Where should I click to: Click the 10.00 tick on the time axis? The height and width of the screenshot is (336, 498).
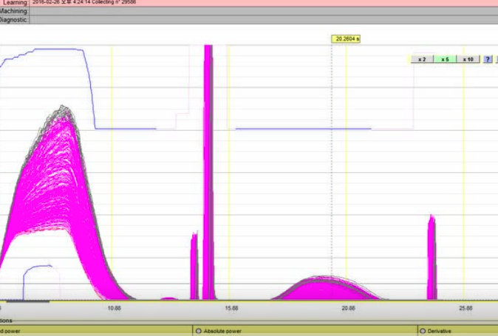(x=115, y=307)
